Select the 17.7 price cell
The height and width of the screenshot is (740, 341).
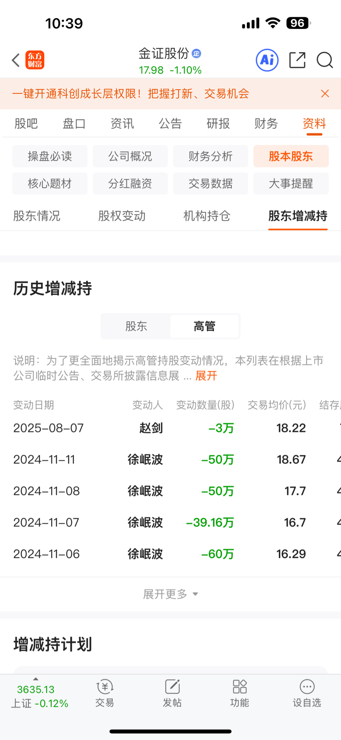pos(295,491)
